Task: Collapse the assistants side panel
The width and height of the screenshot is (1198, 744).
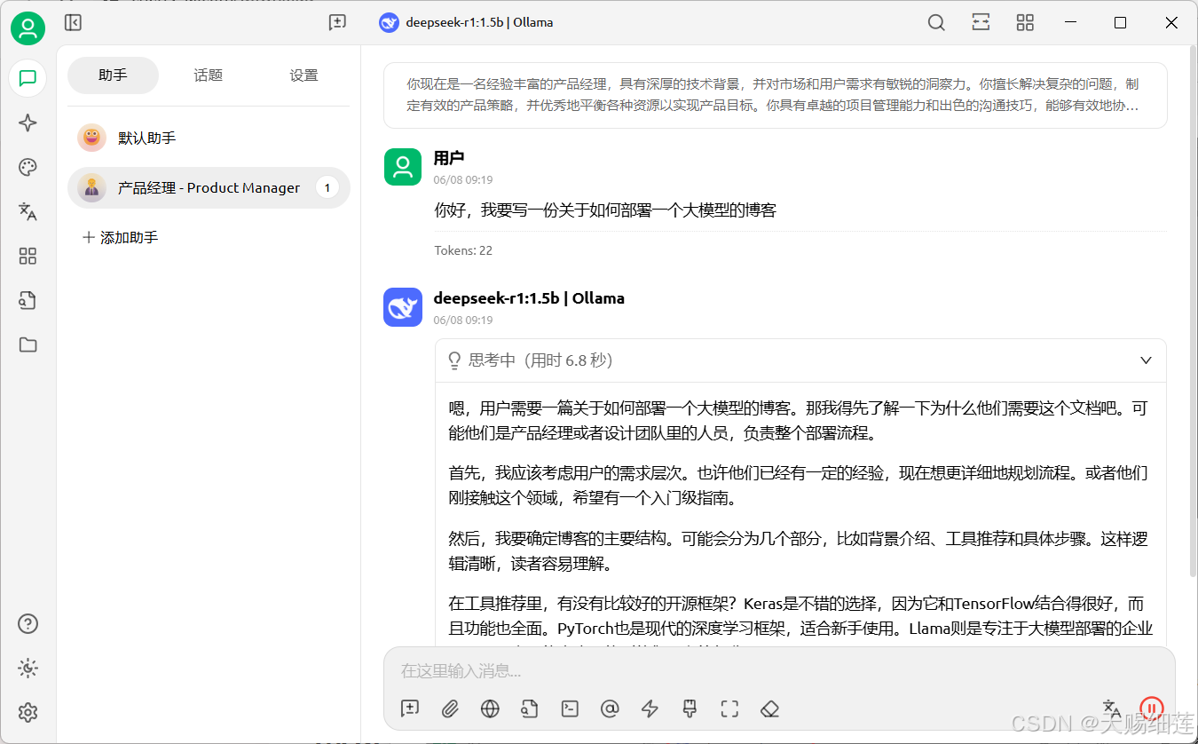Action: (x=73, y=23)
